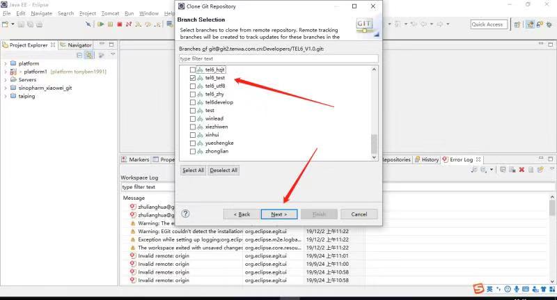Click the Save toolbar icon

point(21,24)
